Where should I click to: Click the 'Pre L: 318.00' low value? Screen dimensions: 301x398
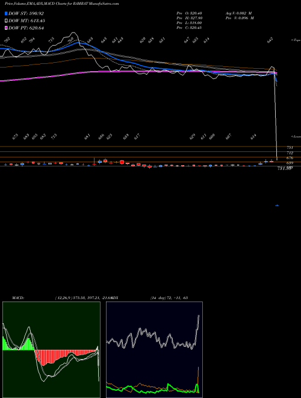tap(189, 23)
